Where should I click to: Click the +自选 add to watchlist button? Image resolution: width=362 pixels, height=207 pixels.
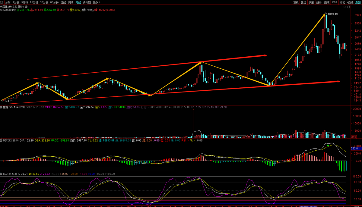click(x=350, y=2)
